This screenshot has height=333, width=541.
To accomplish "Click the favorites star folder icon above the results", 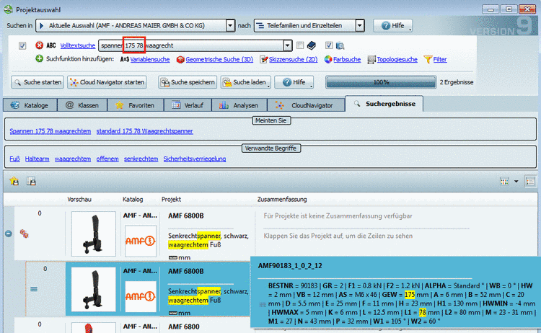I will [14, 181].
